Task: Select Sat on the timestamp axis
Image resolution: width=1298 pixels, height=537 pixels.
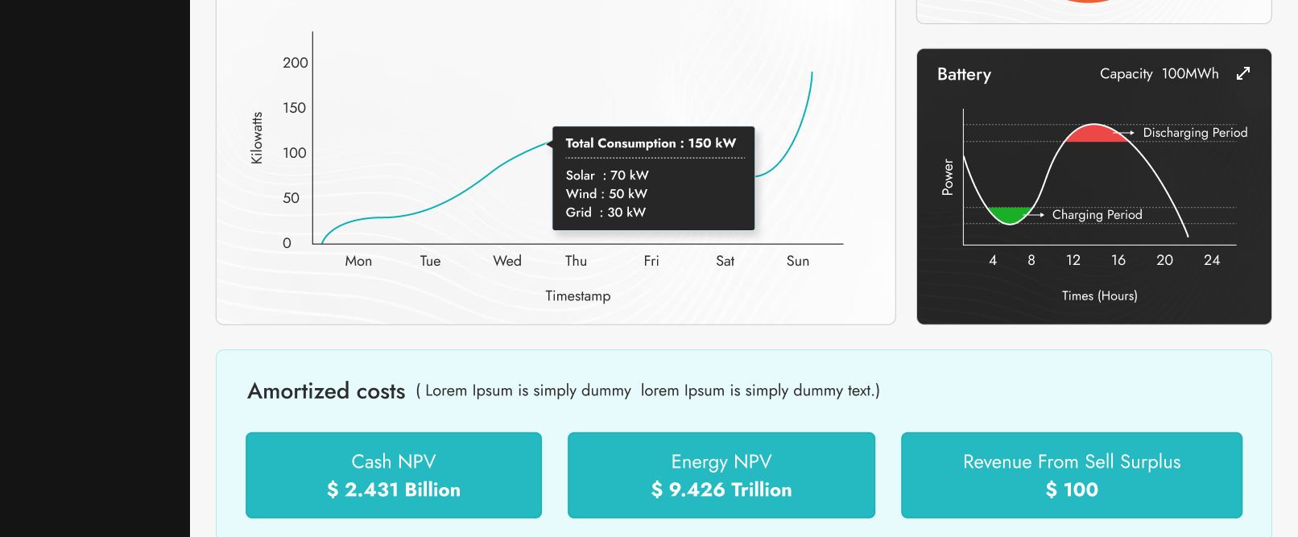Action: coord(725,261)
